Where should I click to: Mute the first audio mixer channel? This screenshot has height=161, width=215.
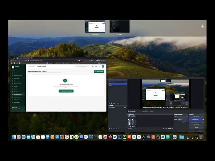coord(129,126)
